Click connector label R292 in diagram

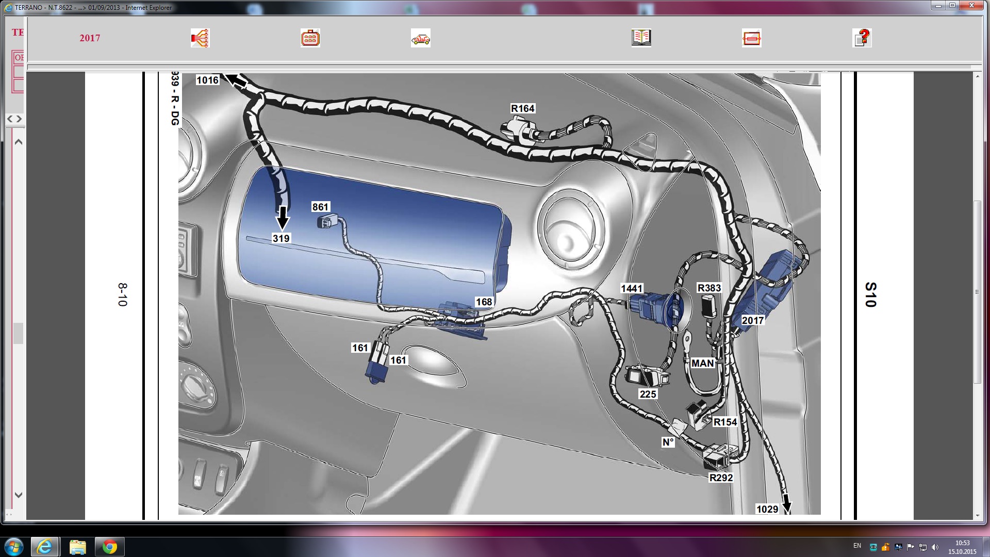point(721,478)
